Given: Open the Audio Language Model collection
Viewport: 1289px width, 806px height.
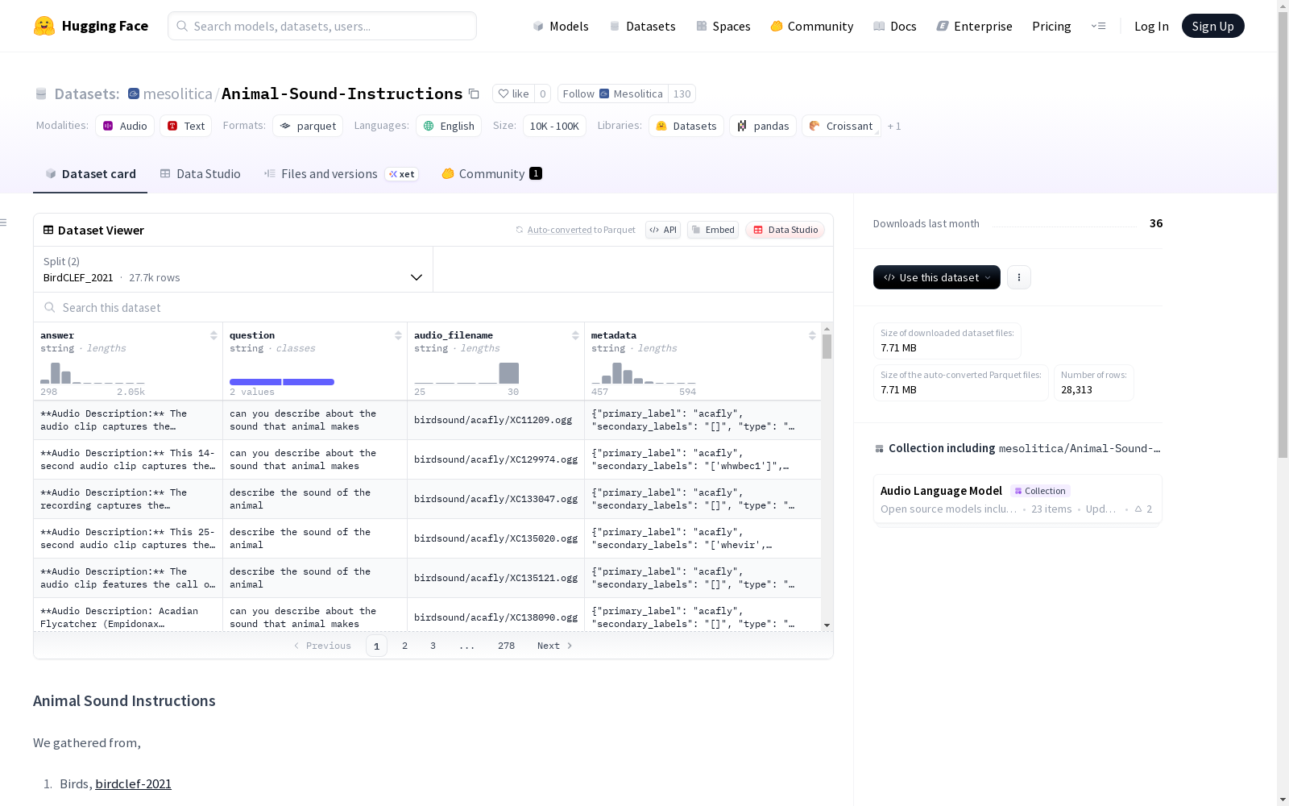Looking at the screenshot, I should 1018,499.
